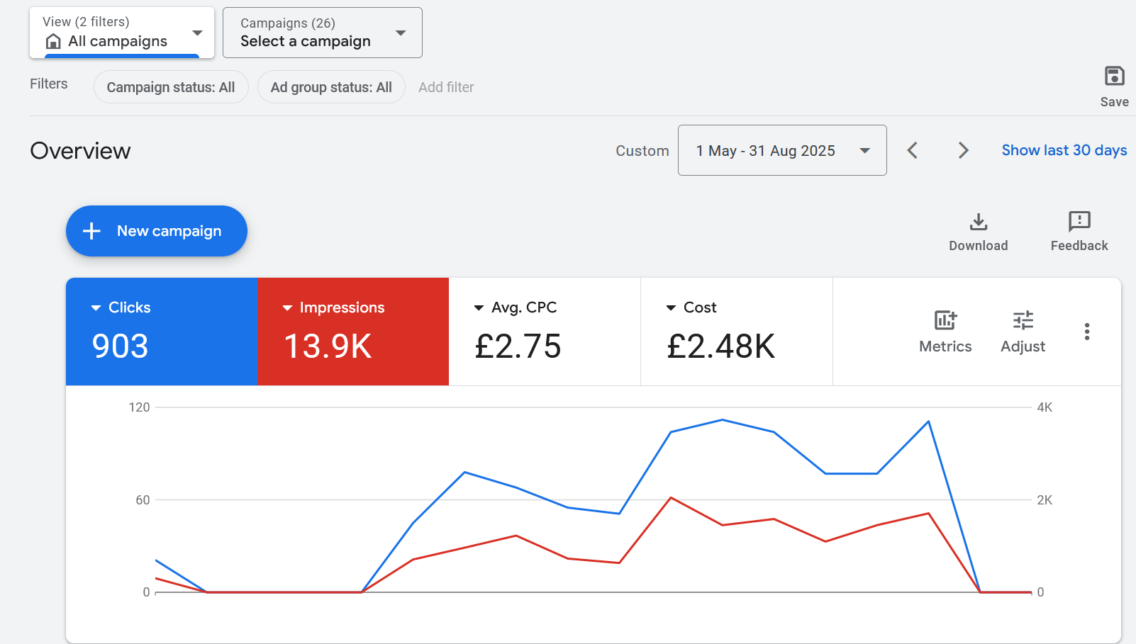Go to next date range arrow
The width and height of the screenshot is (1136, 644).
click(963, 150)
